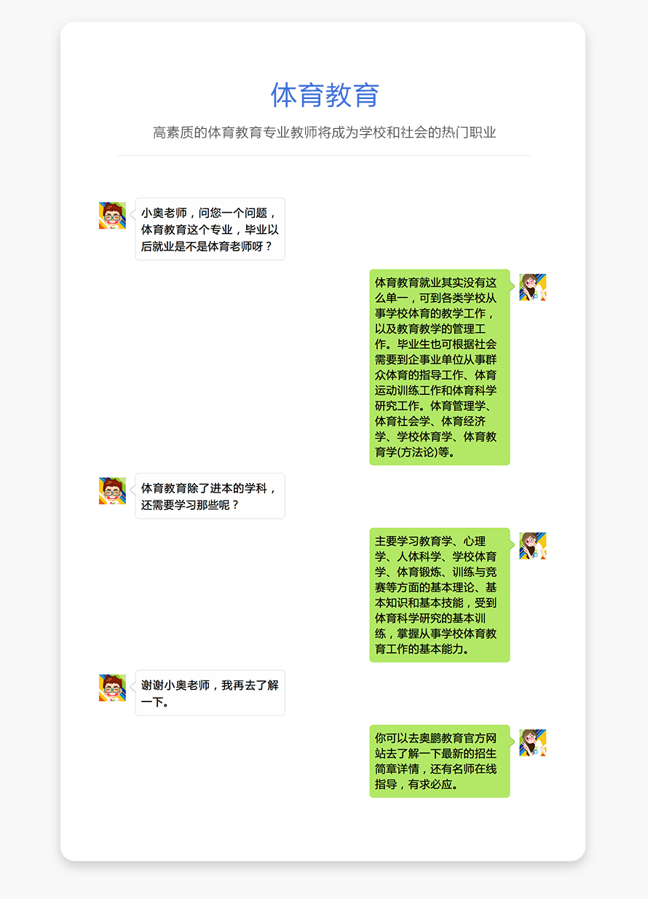The image size is (648, 899).
Task: Select the white bubble asking 小奥老师，问您一个问题
Action: pos(210,229)
